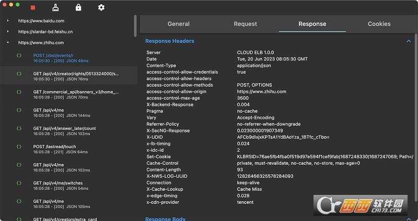Switch to the Request tab

[245, 24]
